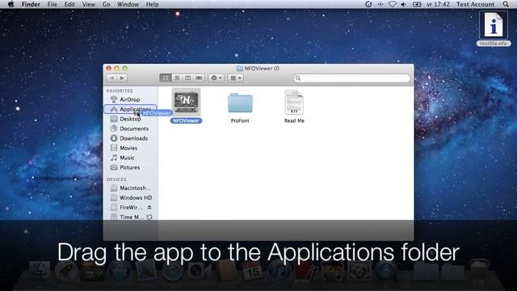The width and height of the screenshot is (517, 291).
Task: Switch Finder to list view
Action: (177, 78)
